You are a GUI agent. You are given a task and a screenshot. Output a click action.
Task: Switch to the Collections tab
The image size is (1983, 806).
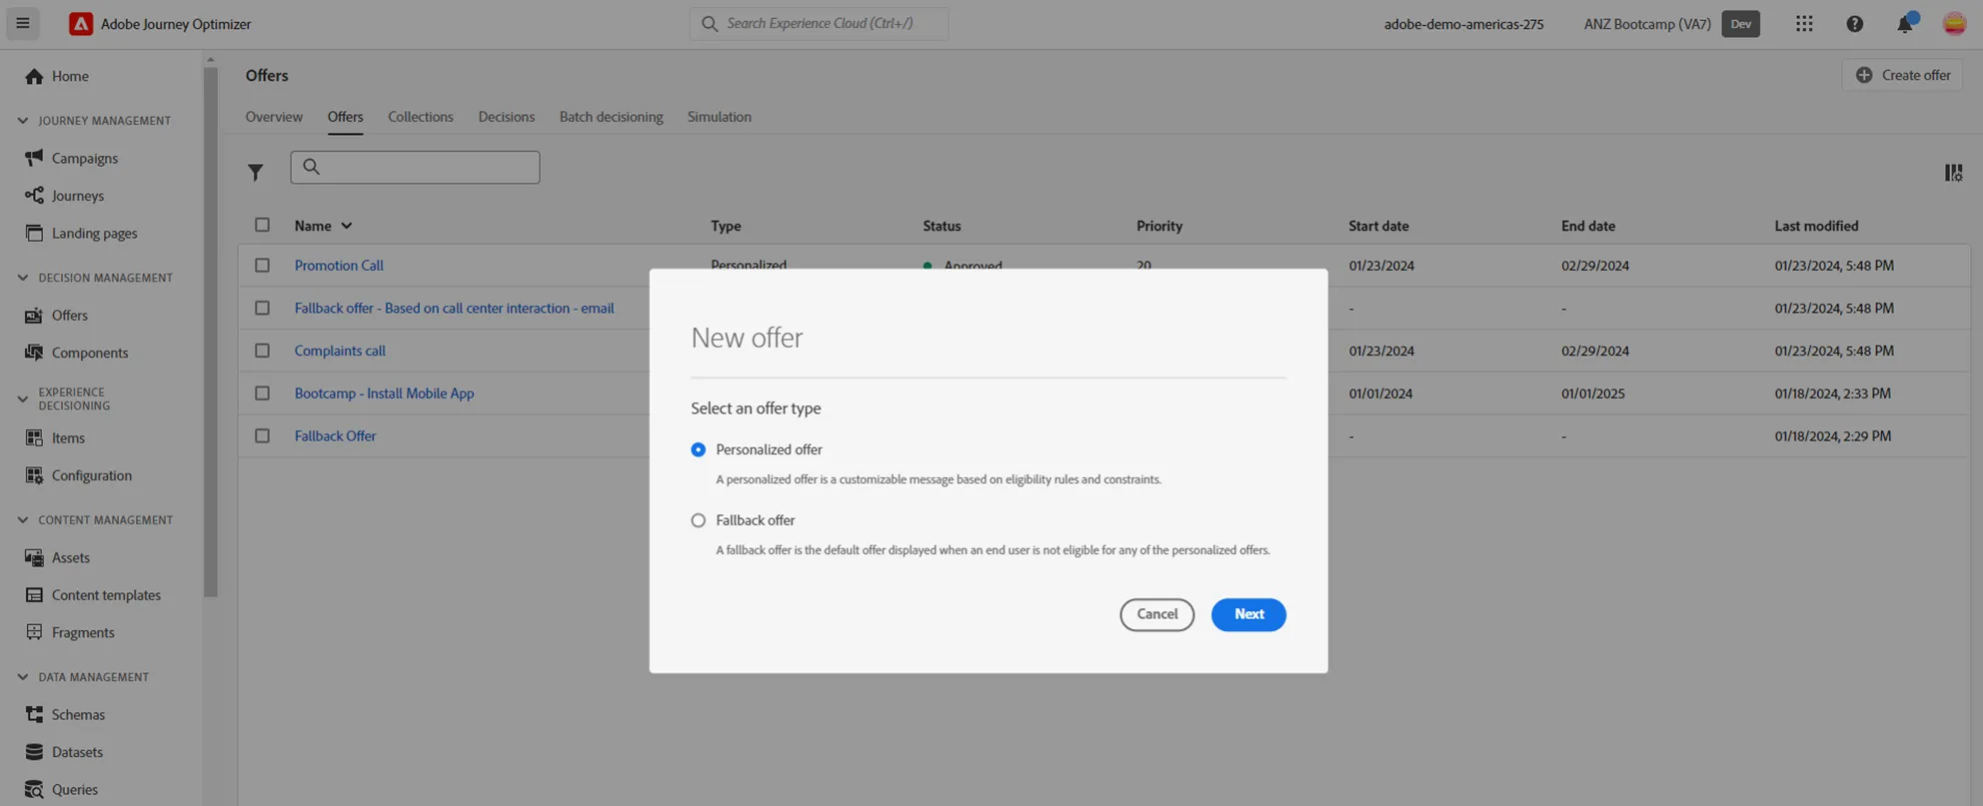420,117
